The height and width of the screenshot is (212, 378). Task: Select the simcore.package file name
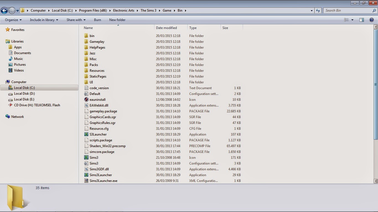coord(102,152)
